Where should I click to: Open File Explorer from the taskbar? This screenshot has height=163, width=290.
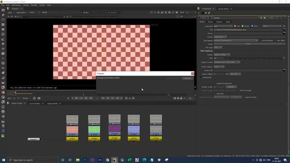tap(77, 160)
